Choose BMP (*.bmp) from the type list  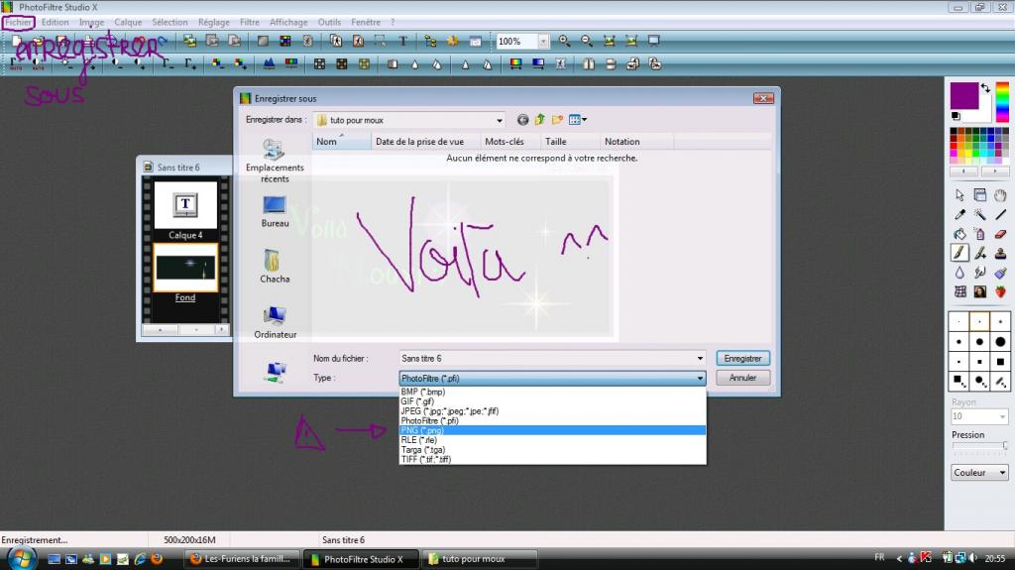click(552, 392)
